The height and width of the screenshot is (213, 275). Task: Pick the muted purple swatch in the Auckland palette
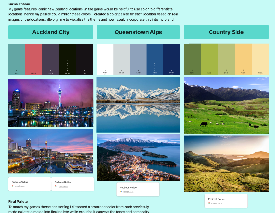[50, 59]
